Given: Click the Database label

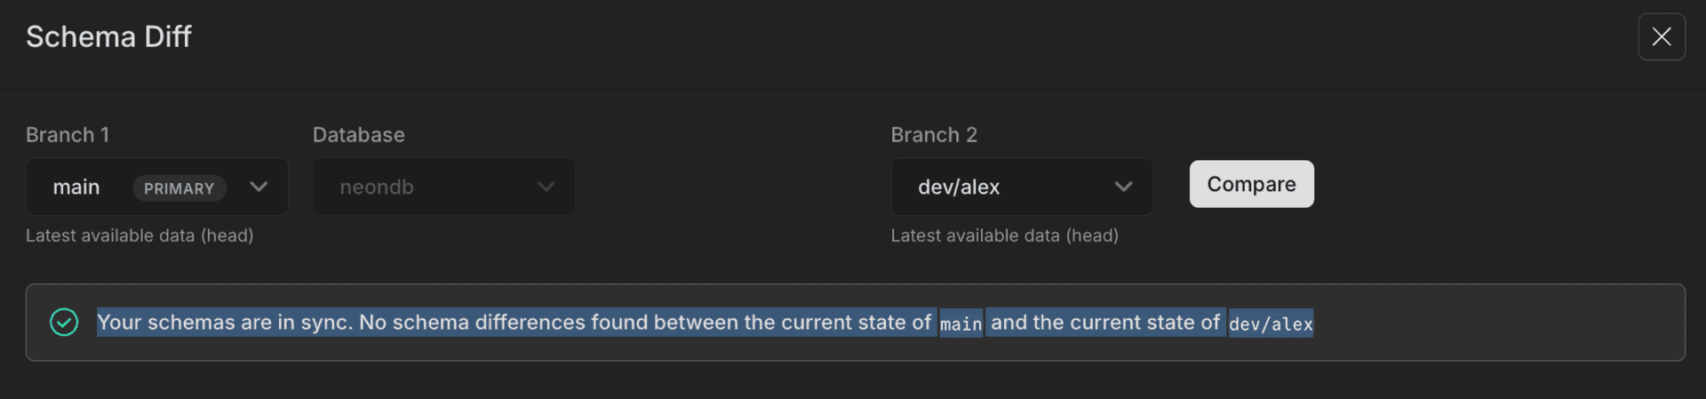Looking at the screenshot, I should [358, 135].
